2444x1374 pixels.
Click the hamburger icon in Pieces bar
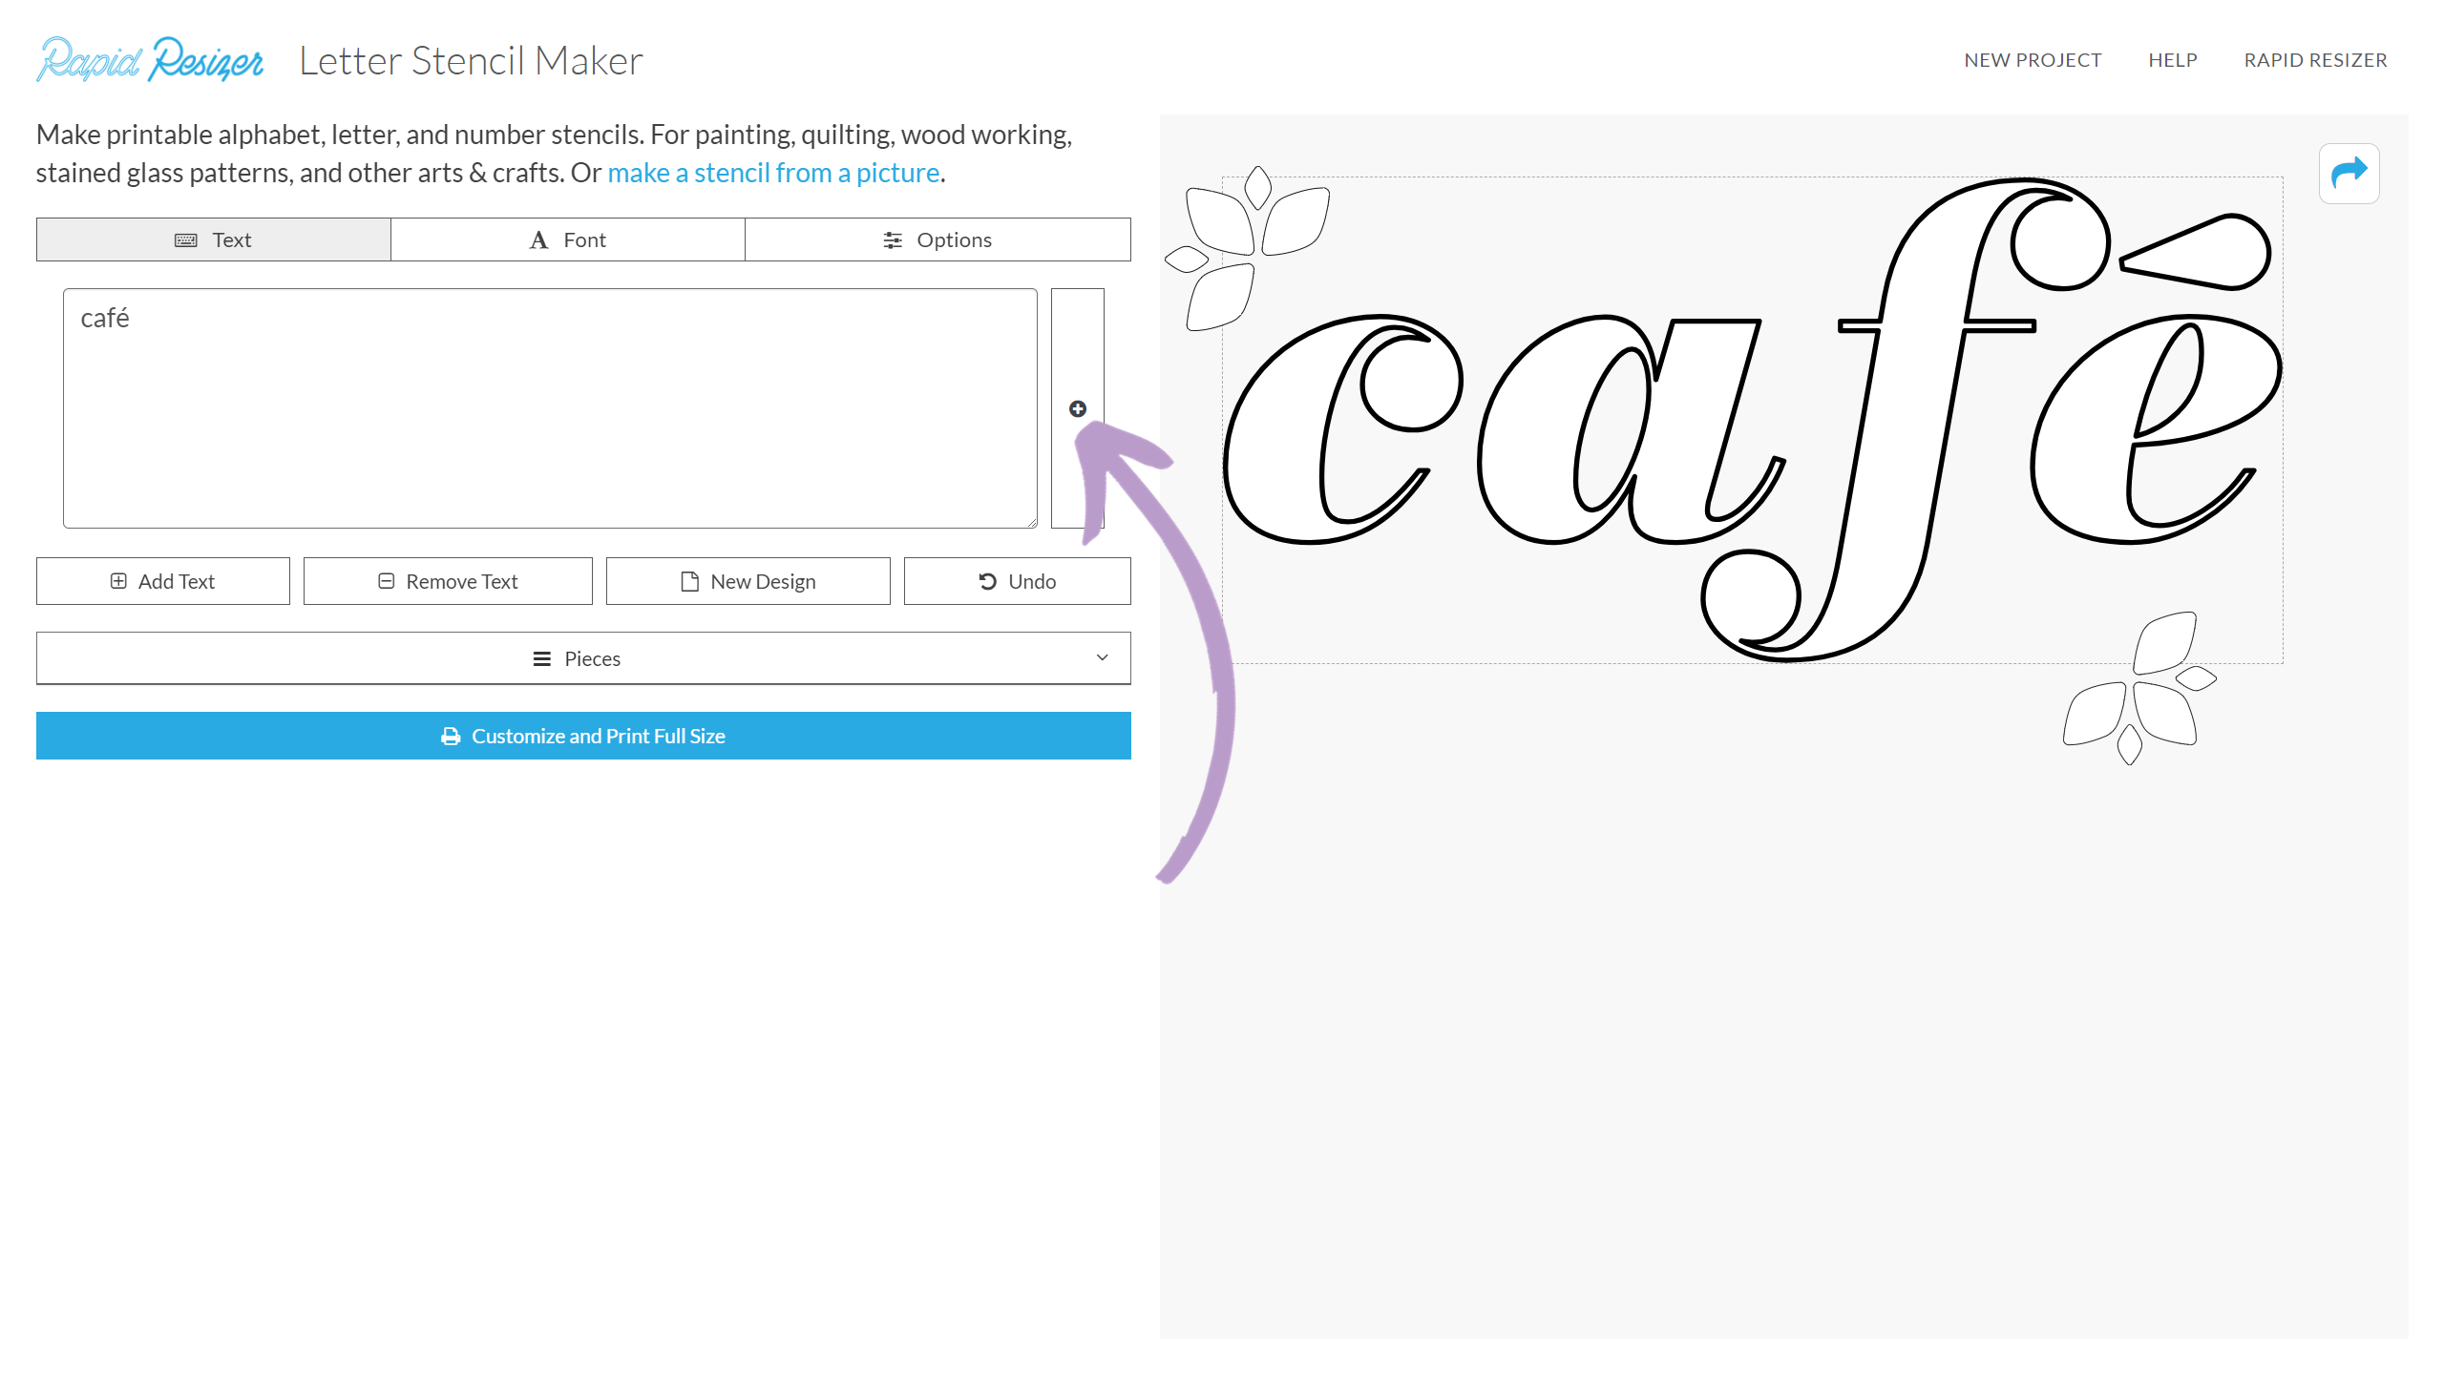[x=541, y=659]
